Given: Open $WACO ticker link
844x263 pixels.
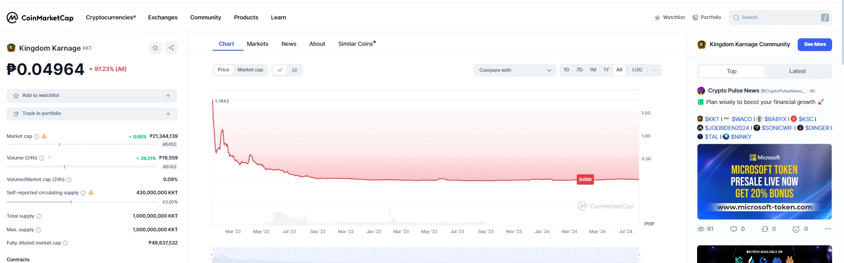Looking at the screenshot, I should tap(742, 119).
